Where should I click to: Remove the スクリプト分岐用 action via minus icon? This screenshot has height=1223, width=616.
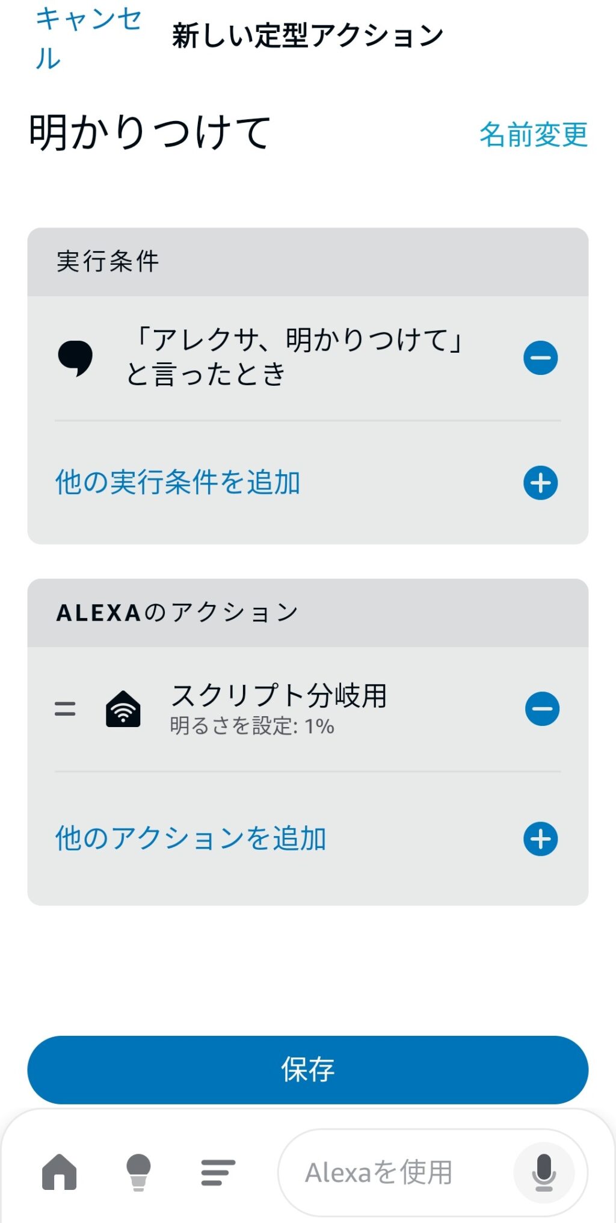point(541,709)
